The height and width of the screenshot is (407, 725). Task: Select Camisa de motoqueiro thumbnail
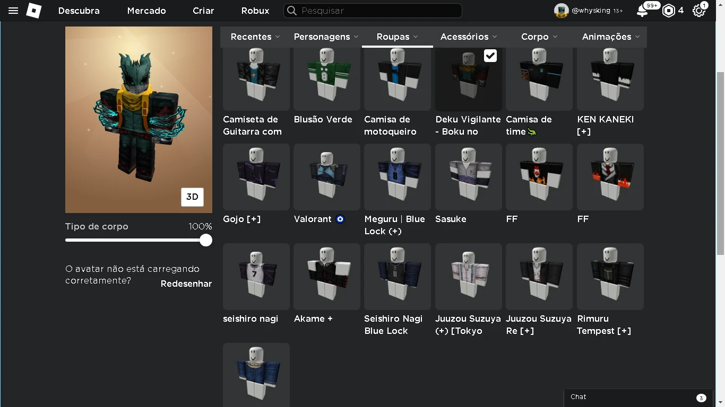[398, 78]
